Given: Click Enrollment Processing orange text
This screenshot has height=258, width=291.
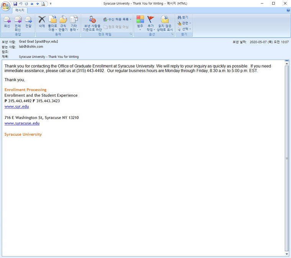Looking at the screenshot, I should 25,90.
